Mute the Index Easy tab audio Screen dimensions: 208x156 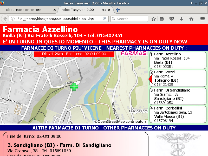coord(104,10)
